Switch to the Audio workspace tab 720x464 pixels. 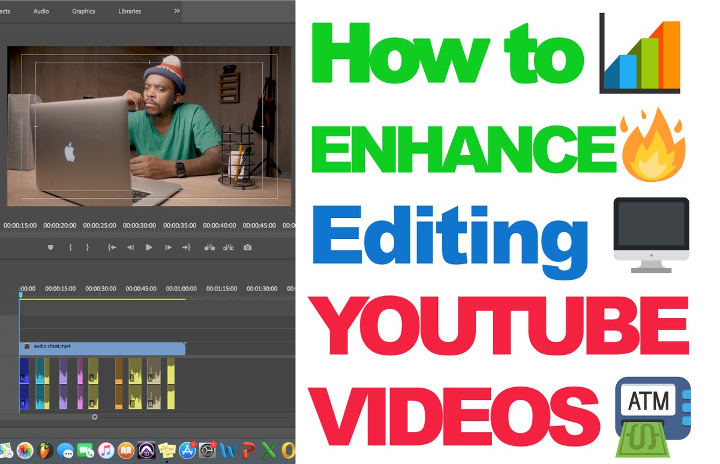tap(41, 11)
